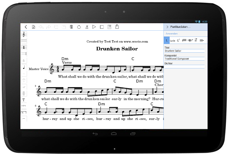The width and height of the screenshot is (228, 156).
Task: Select the treble clef palette in sidebar
Action: point(24,34)
